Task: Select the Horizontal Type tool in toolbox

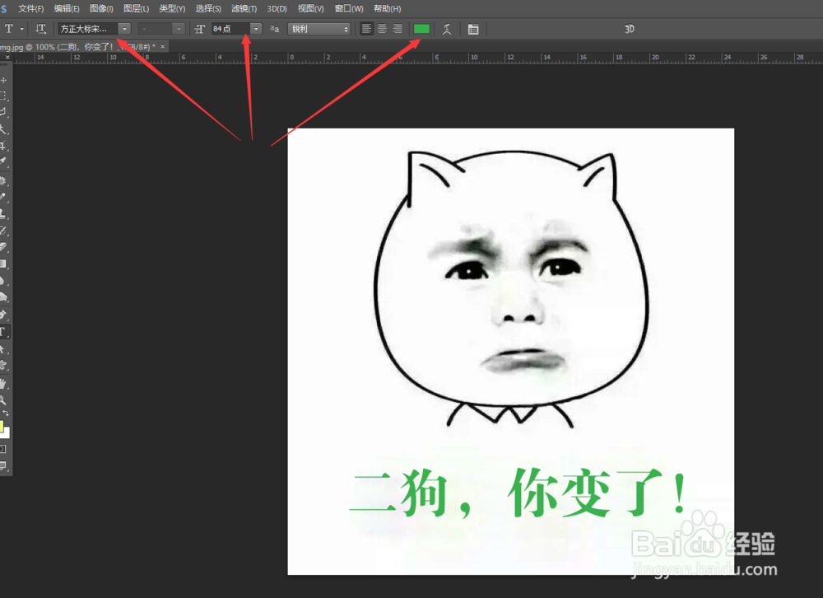Action: (3, 332)
